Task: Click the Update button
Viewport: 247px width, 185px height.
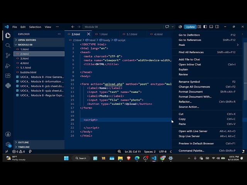Action: tap(190, 27)
